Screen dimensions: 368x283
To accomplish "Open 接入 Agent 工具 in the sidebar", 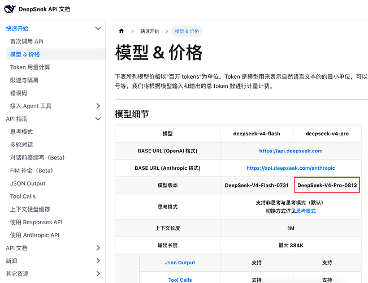I will 31,106.
